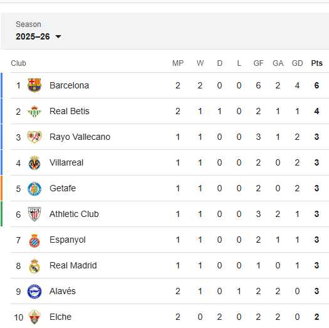Select the Villarreal team name
The width and height of the screenshot is (329, 328).
[x=66, y=162]
